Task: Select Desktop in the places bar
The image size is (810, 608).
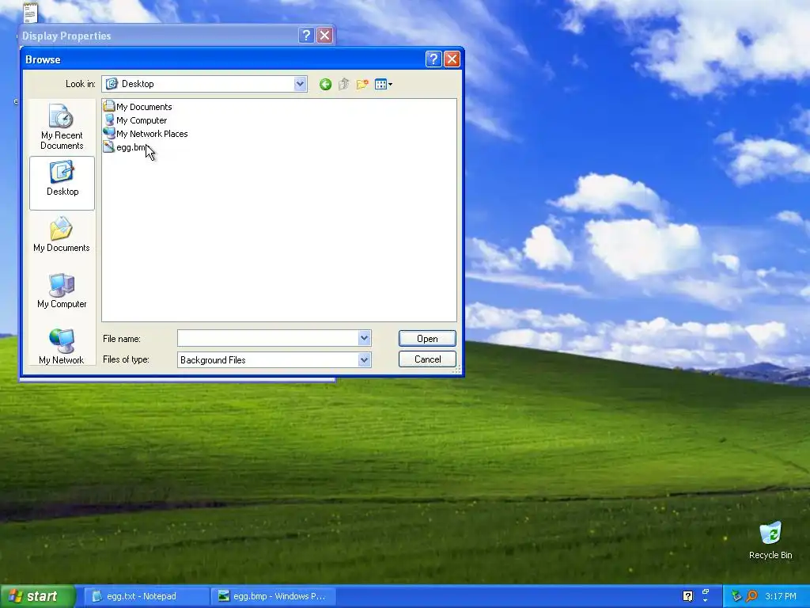Action: click(62, 183)
